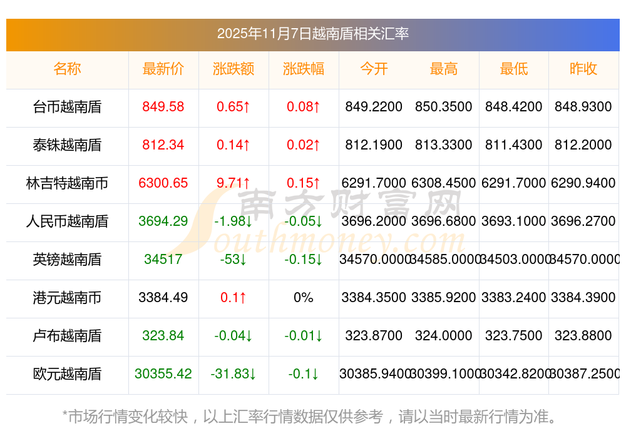626x436 pixels.
Task: Select high value 850.3500
Action: coord(444,107)
